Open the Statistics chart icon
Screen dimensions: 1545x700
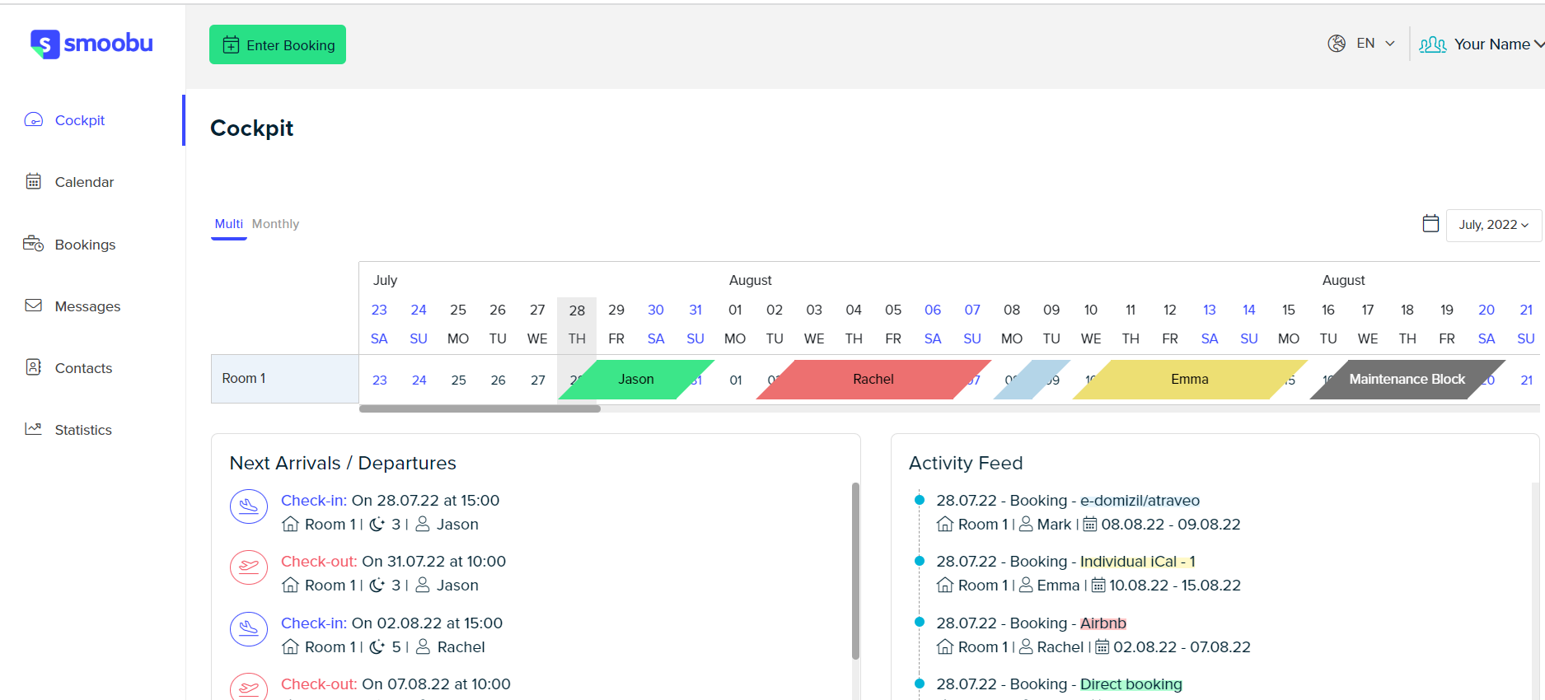click(x=34, y=429)
